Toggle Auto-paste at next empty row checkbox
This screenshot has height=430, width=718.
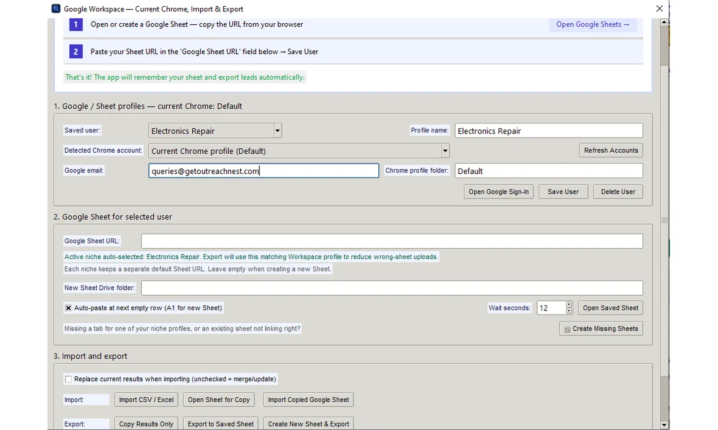pyautogui.click(x=68, y=308)
